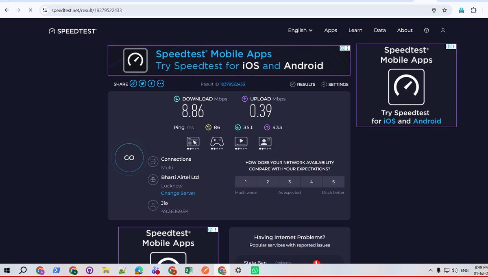Screen dimensions: 488x277
Task: Click the idle ping latency icon beside 86
Action: coord(209,127)
